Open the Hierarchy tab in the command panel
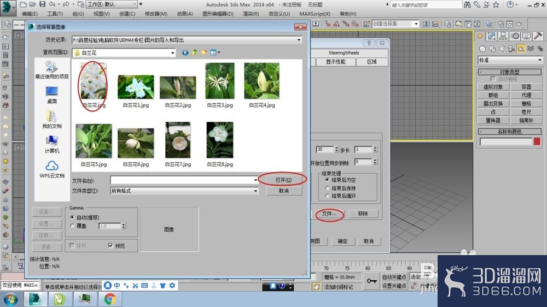 [503, 36]
